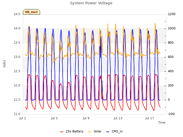Click the 11.0 left axis value
This screenshot has height=137, width=183.
click(17, 114)
